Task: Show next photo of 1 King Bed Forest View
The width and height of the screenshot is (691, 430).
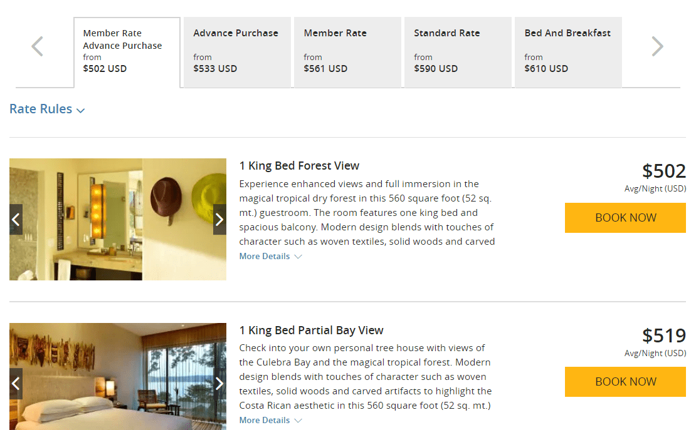Action: [219, 219]
